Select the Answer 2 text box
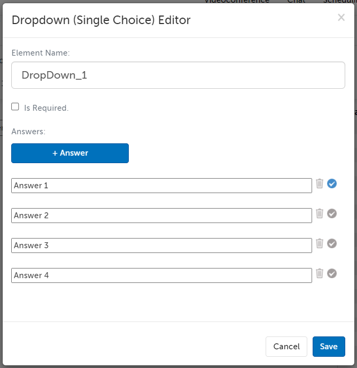The image size is (357, 368). point(161,216)
